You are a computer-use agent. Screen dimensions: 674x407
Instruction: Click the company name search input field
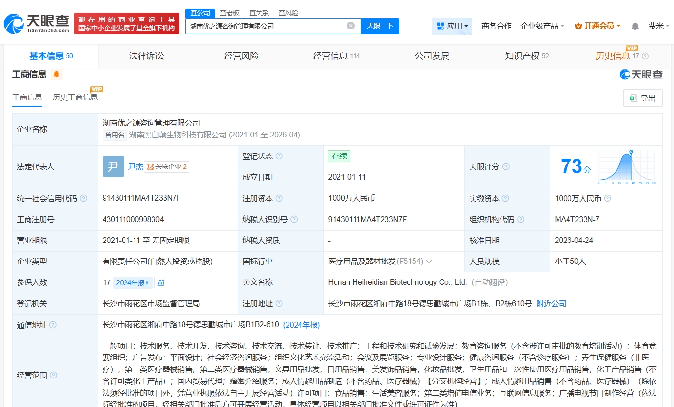tap(266, 26)
